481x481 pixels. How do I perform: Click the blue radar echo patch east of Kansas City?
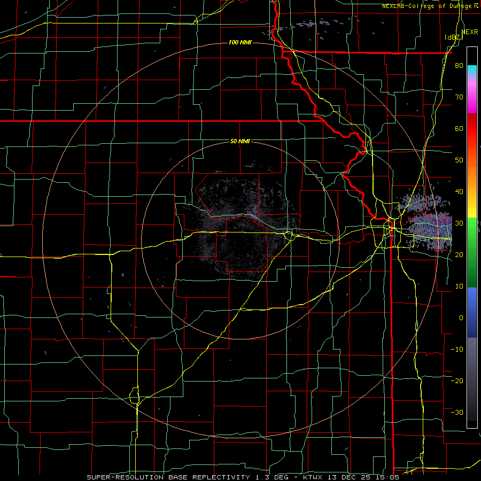[x=430, y=230]
